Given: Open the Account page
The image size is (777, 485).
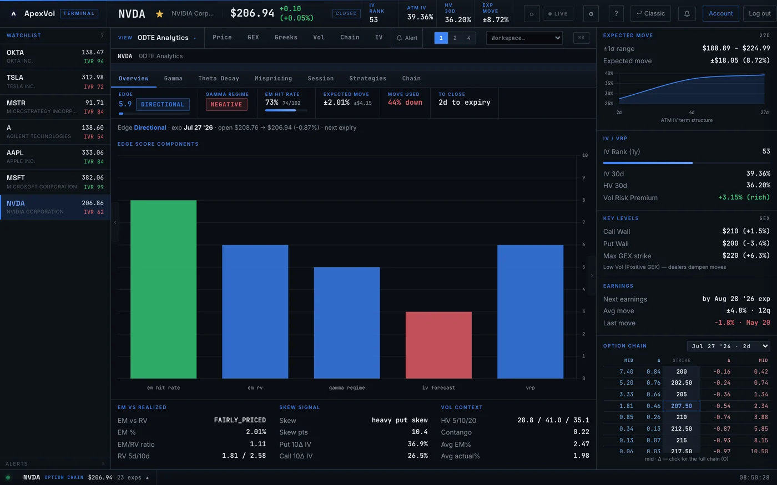Looking at the screenshot, I should (x=720, y=13).
